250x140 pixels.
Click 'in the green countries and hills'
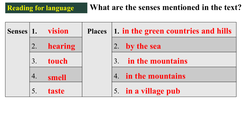(177, 31)
